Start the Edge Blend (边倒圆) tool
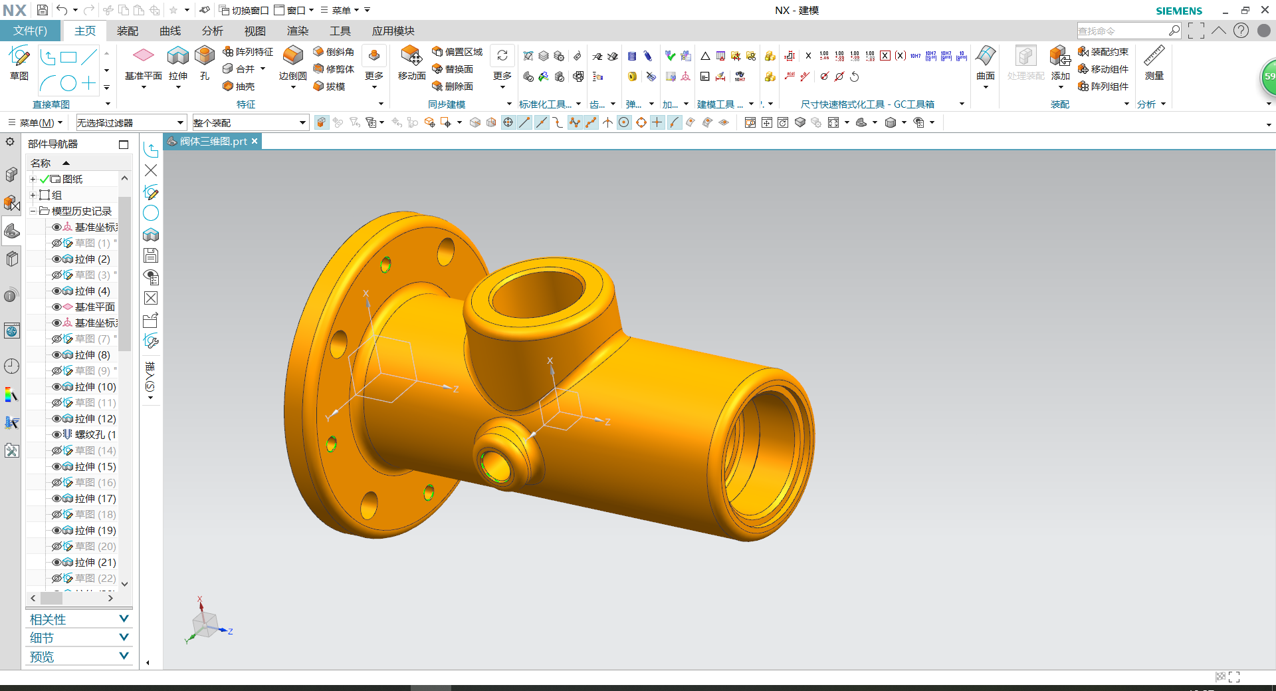This screenshot has width=1276, height=691. point(292,63)
